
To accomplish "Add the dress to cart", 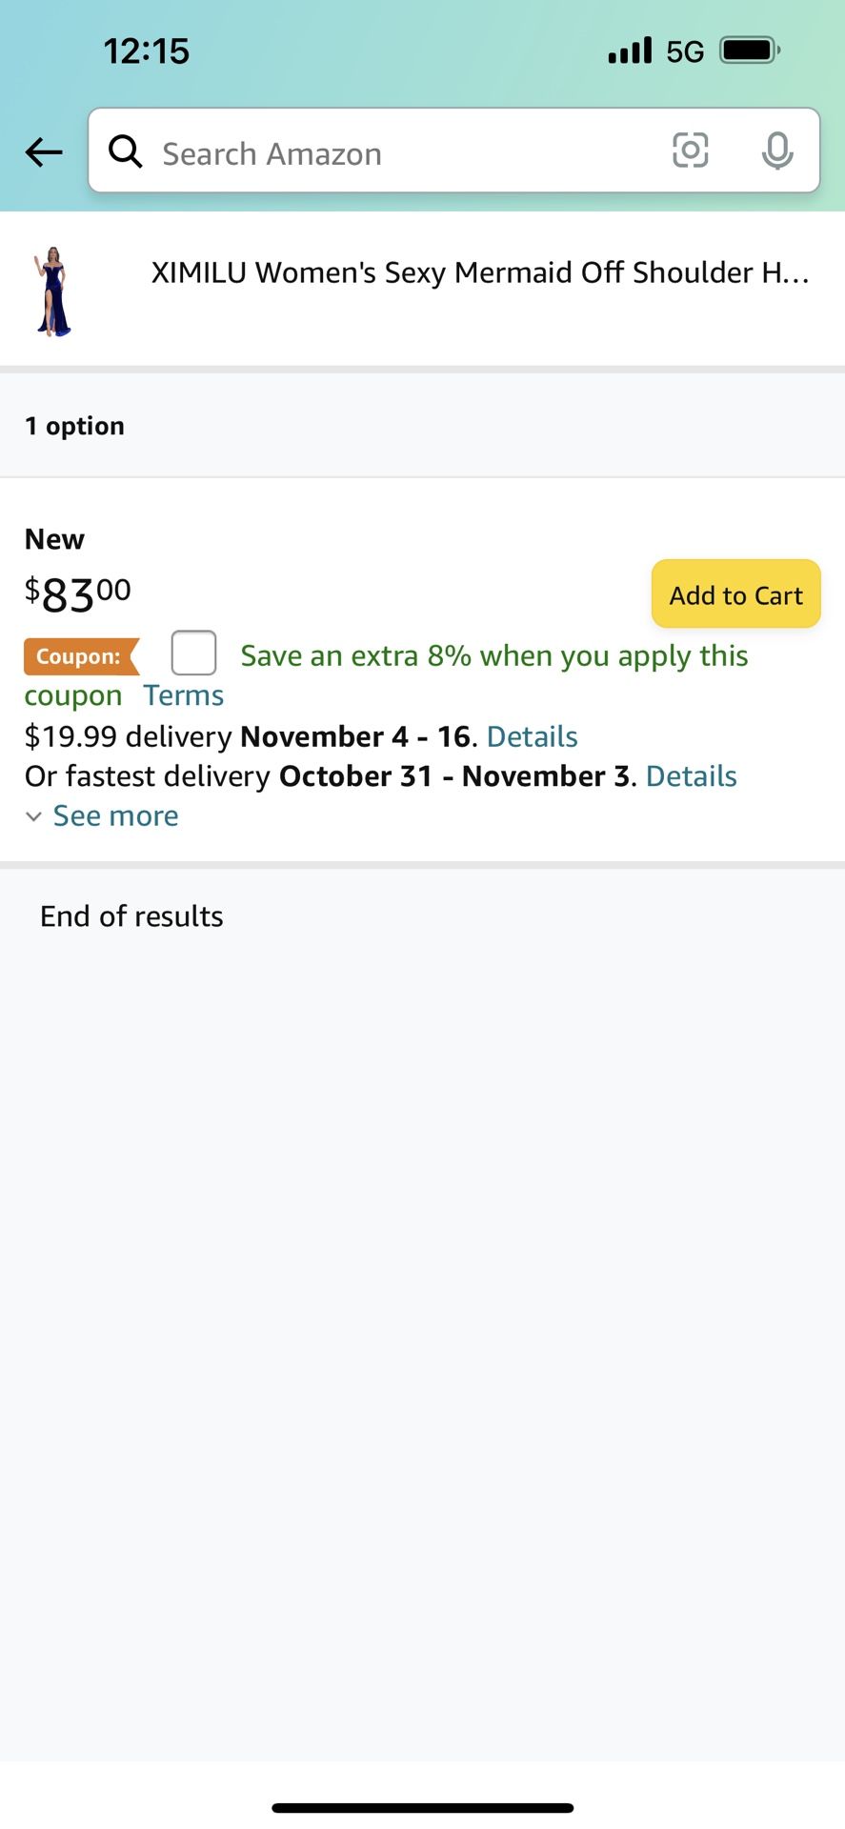I will (735, 594).
